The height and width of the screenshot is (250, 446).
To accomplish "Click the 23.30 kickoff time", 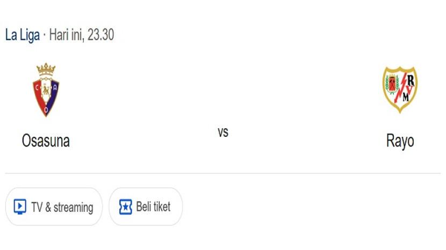I will (x=100, y=35).
